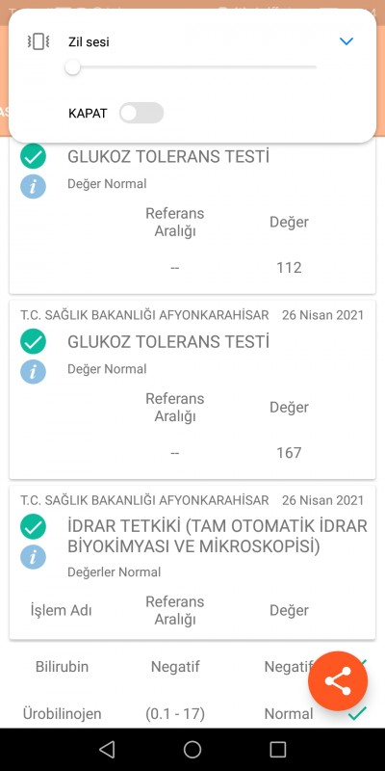Toggle the KAPAT switch
Viewport: 385px width, 771px height.
point(141,113)
